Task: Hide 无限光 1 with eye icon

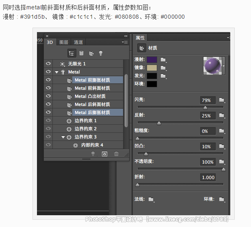Action: pos(48,63)
